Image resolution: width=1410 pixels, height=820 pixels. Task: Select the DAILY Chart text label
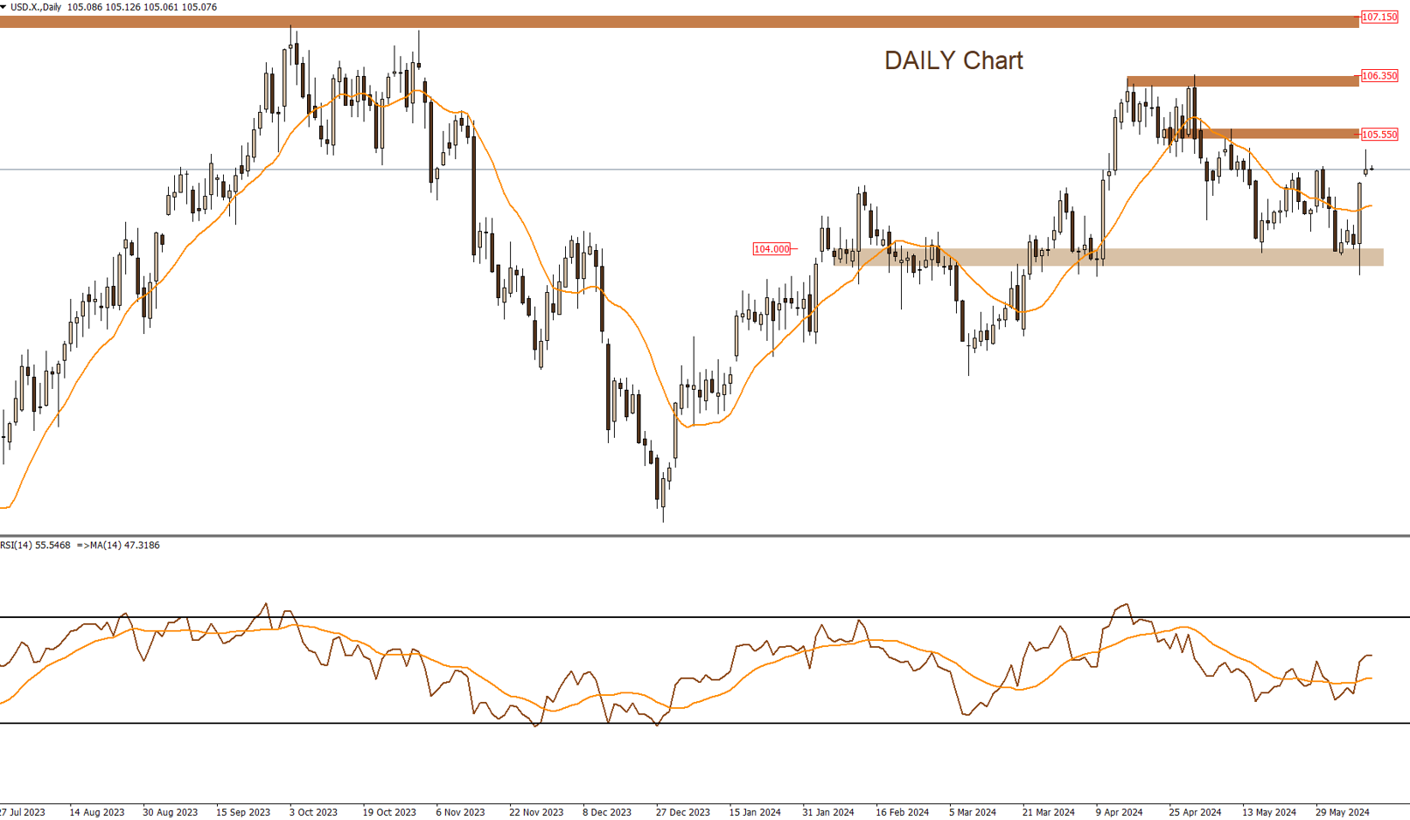tap(953, 60)
